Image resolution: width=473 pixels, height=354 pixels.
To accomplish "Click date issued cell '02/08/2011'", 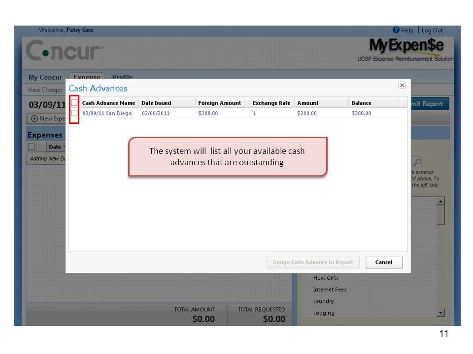I will tap(156, 113).
